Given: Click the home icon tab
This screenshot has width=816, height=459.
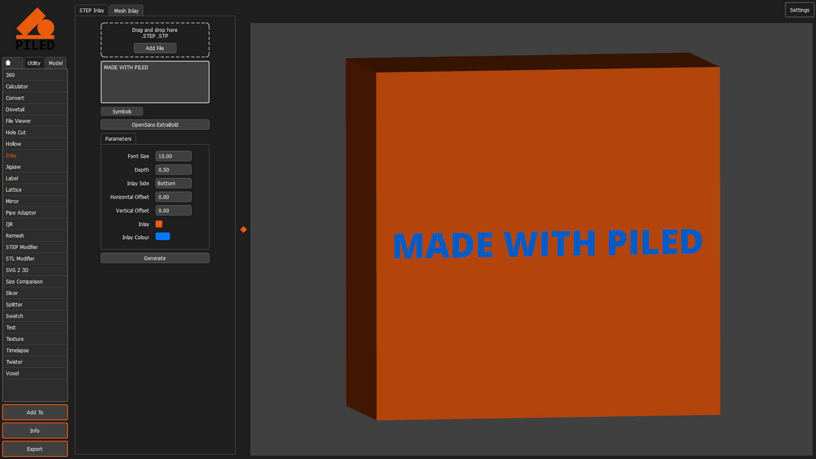Looking at the screenshot, I should [x=12, y=63].
